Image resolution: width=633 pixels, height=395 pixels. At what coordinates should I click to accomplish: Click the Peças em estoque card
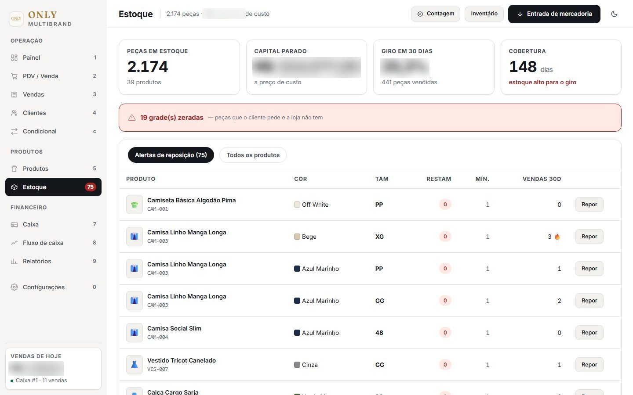[x=179, y=67]
